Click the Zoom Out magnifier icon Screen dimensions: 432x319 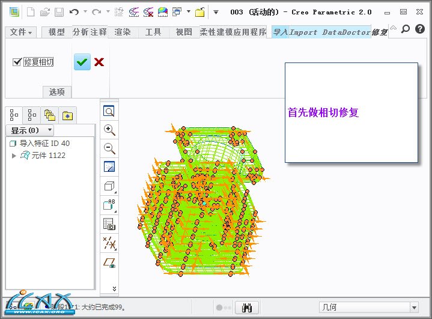[x=109, y=148]
